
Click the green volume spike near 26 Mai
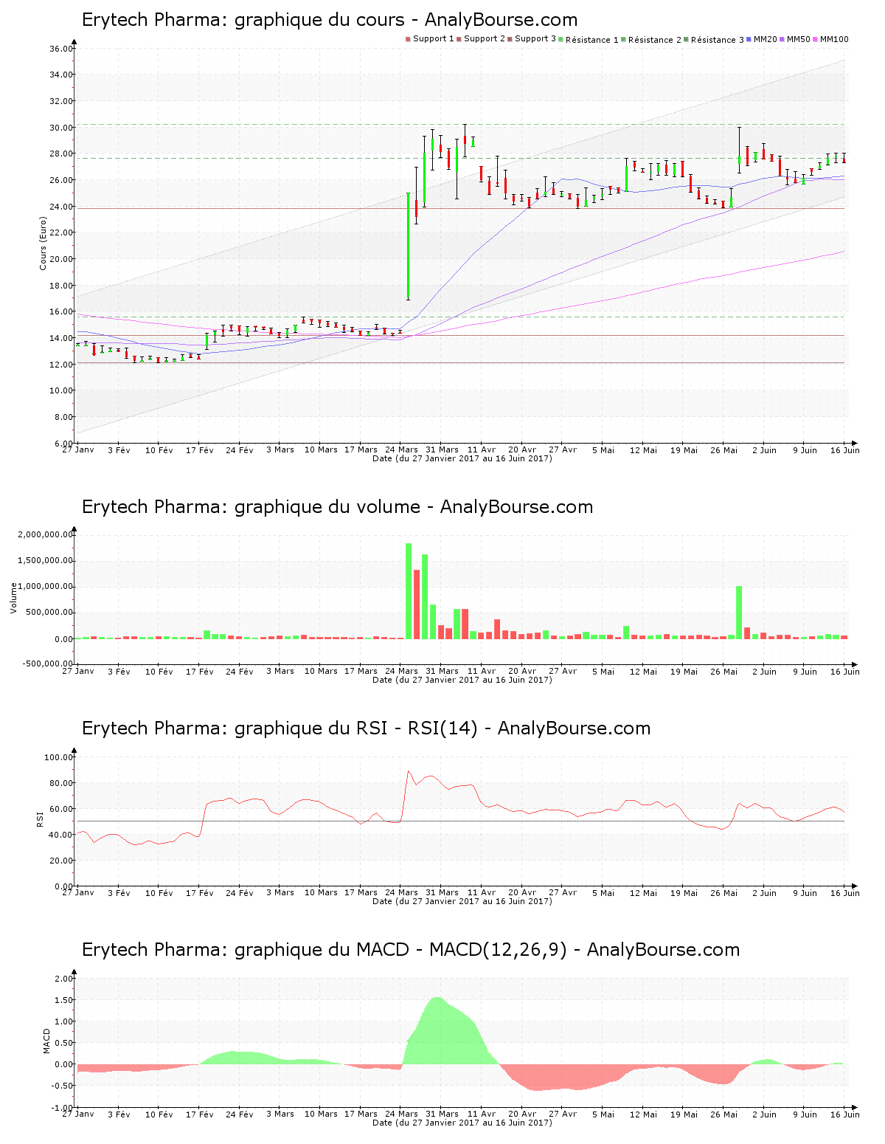(x=739, y=613)
